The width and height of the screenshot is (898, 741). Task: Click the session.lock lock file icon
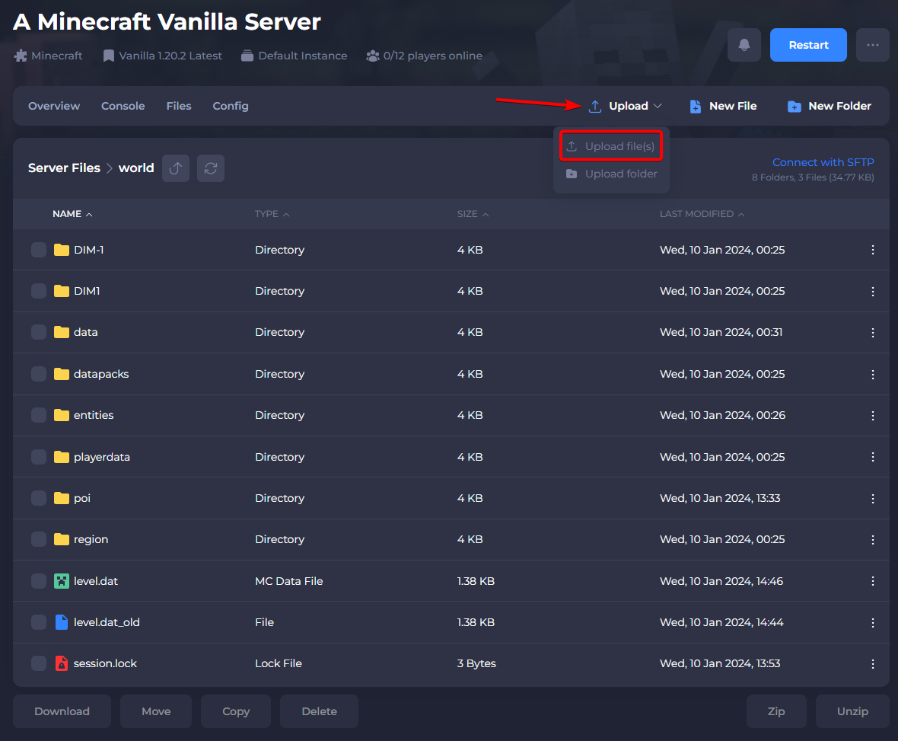coord(62,663)
